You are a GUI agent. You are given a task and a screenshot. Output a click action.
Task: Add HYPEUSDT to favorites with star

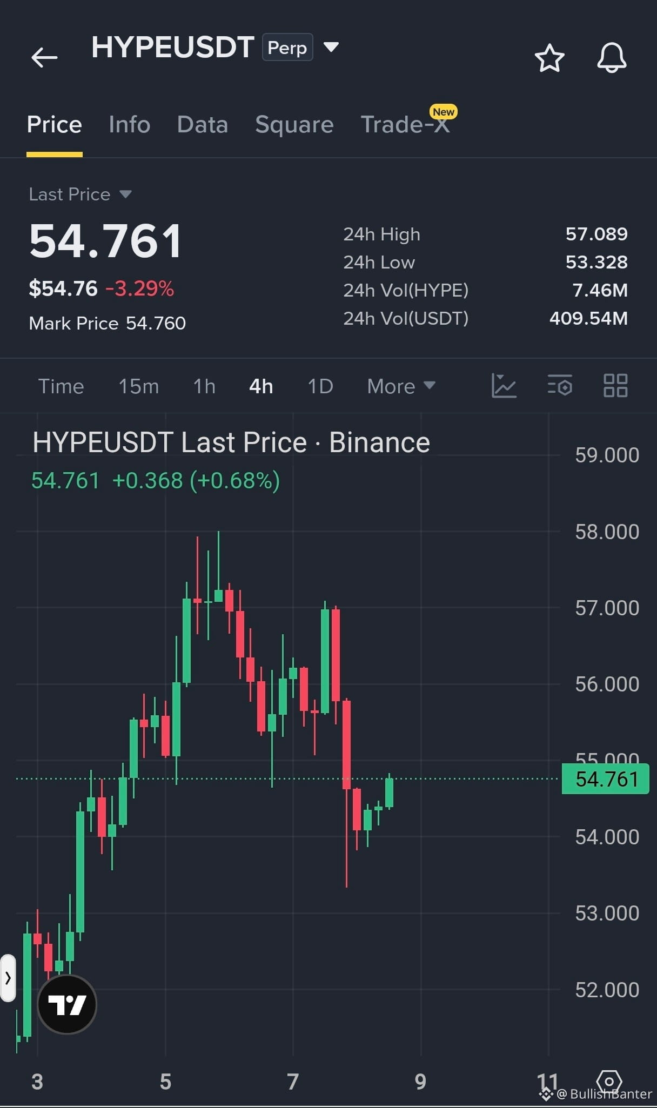click(x=549, y=58)
